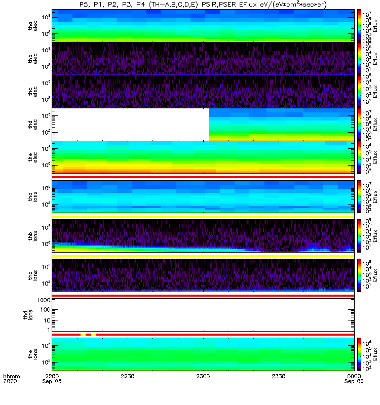The width and height of the screenshot is (380, 405).
Task: Click the yellow status bar below thb ions
Action: point(203,256)
